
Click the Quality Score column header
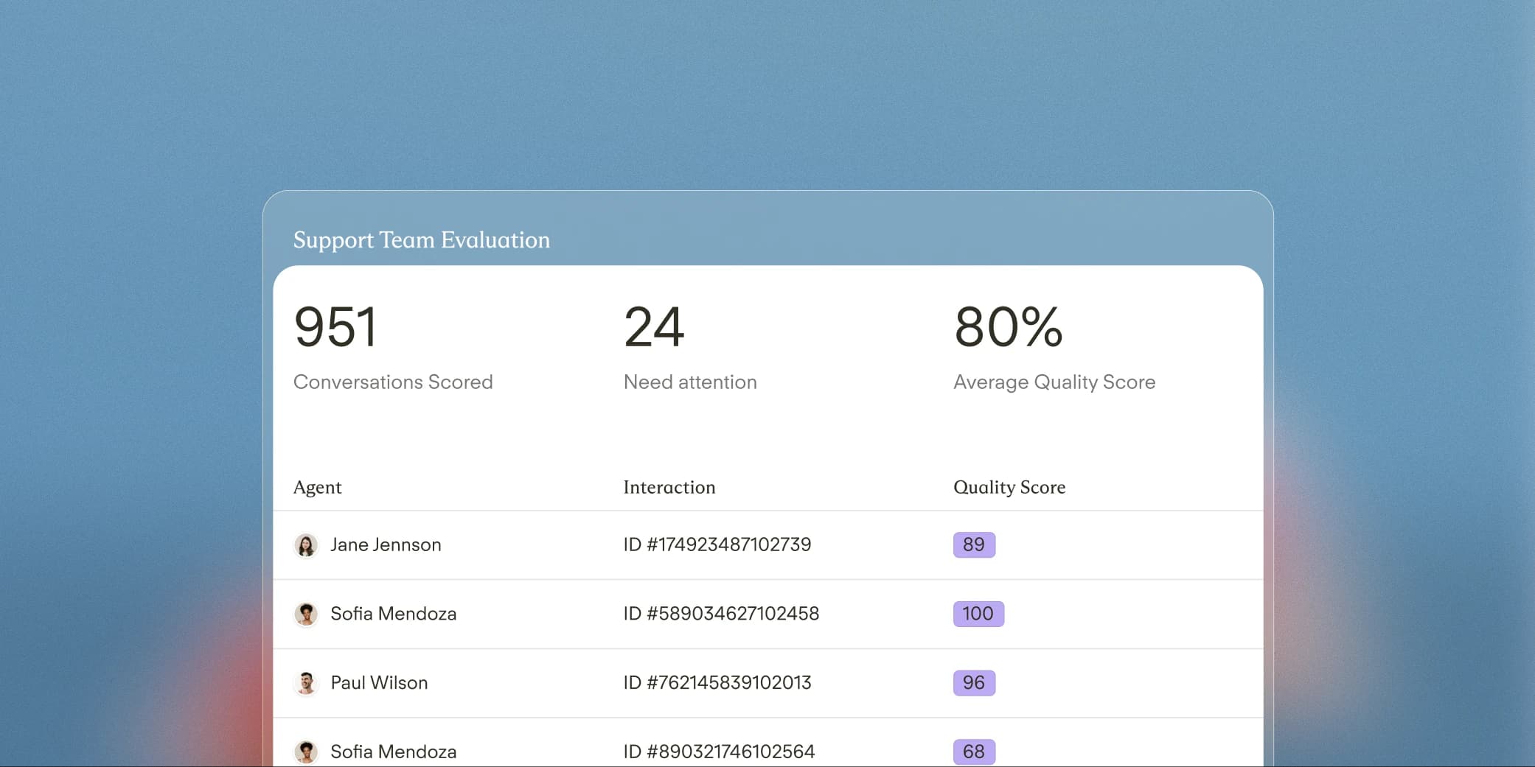click(1009, 487)
